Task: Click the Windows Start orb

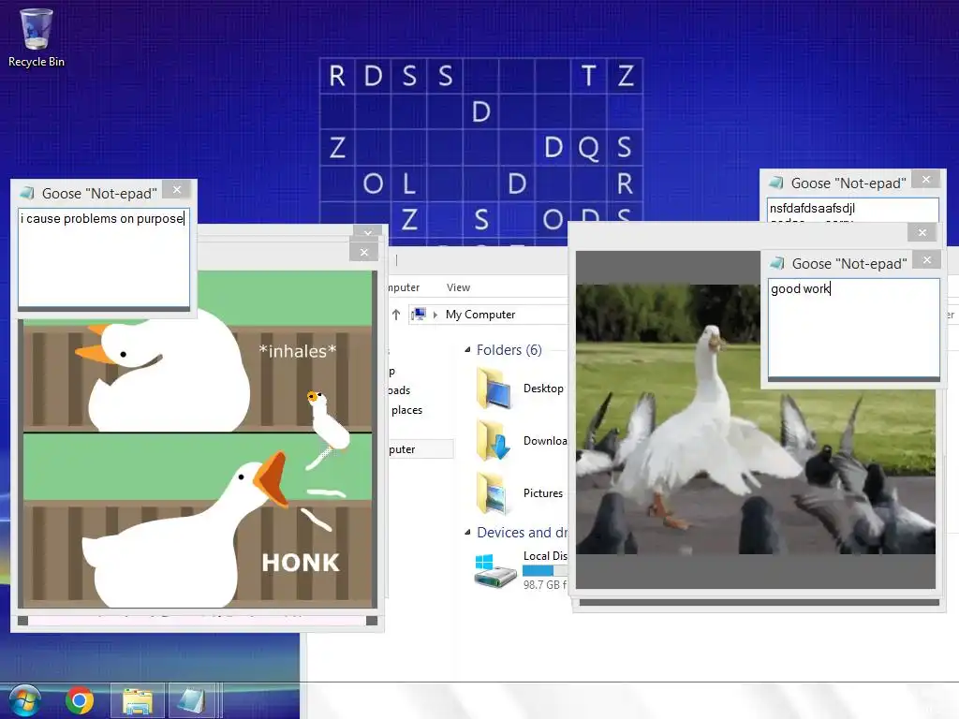Action: pos(23,700)
